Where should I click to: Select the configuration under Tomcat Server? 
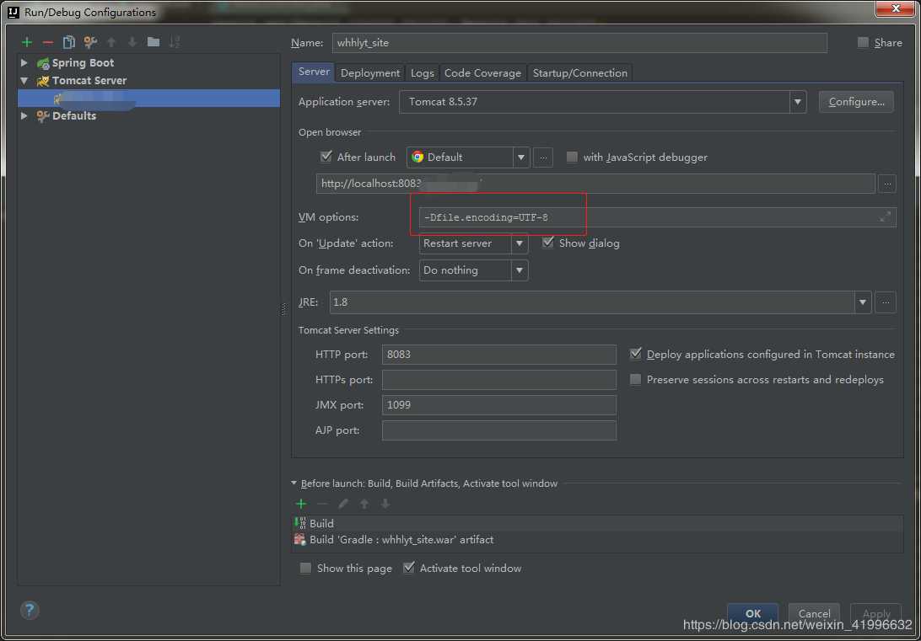(x=148, y=99)
